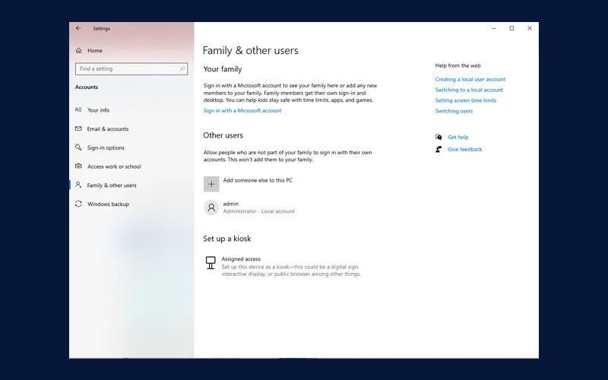Click the Your family heading
This screenshot has width=608, height=380.
tap(223, 69)
